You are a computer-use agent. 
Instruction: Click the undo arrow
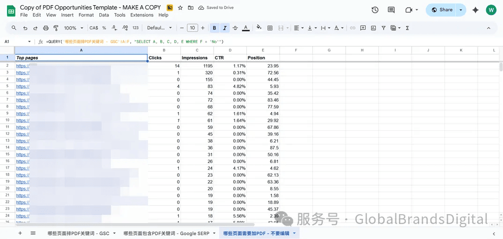25,28
